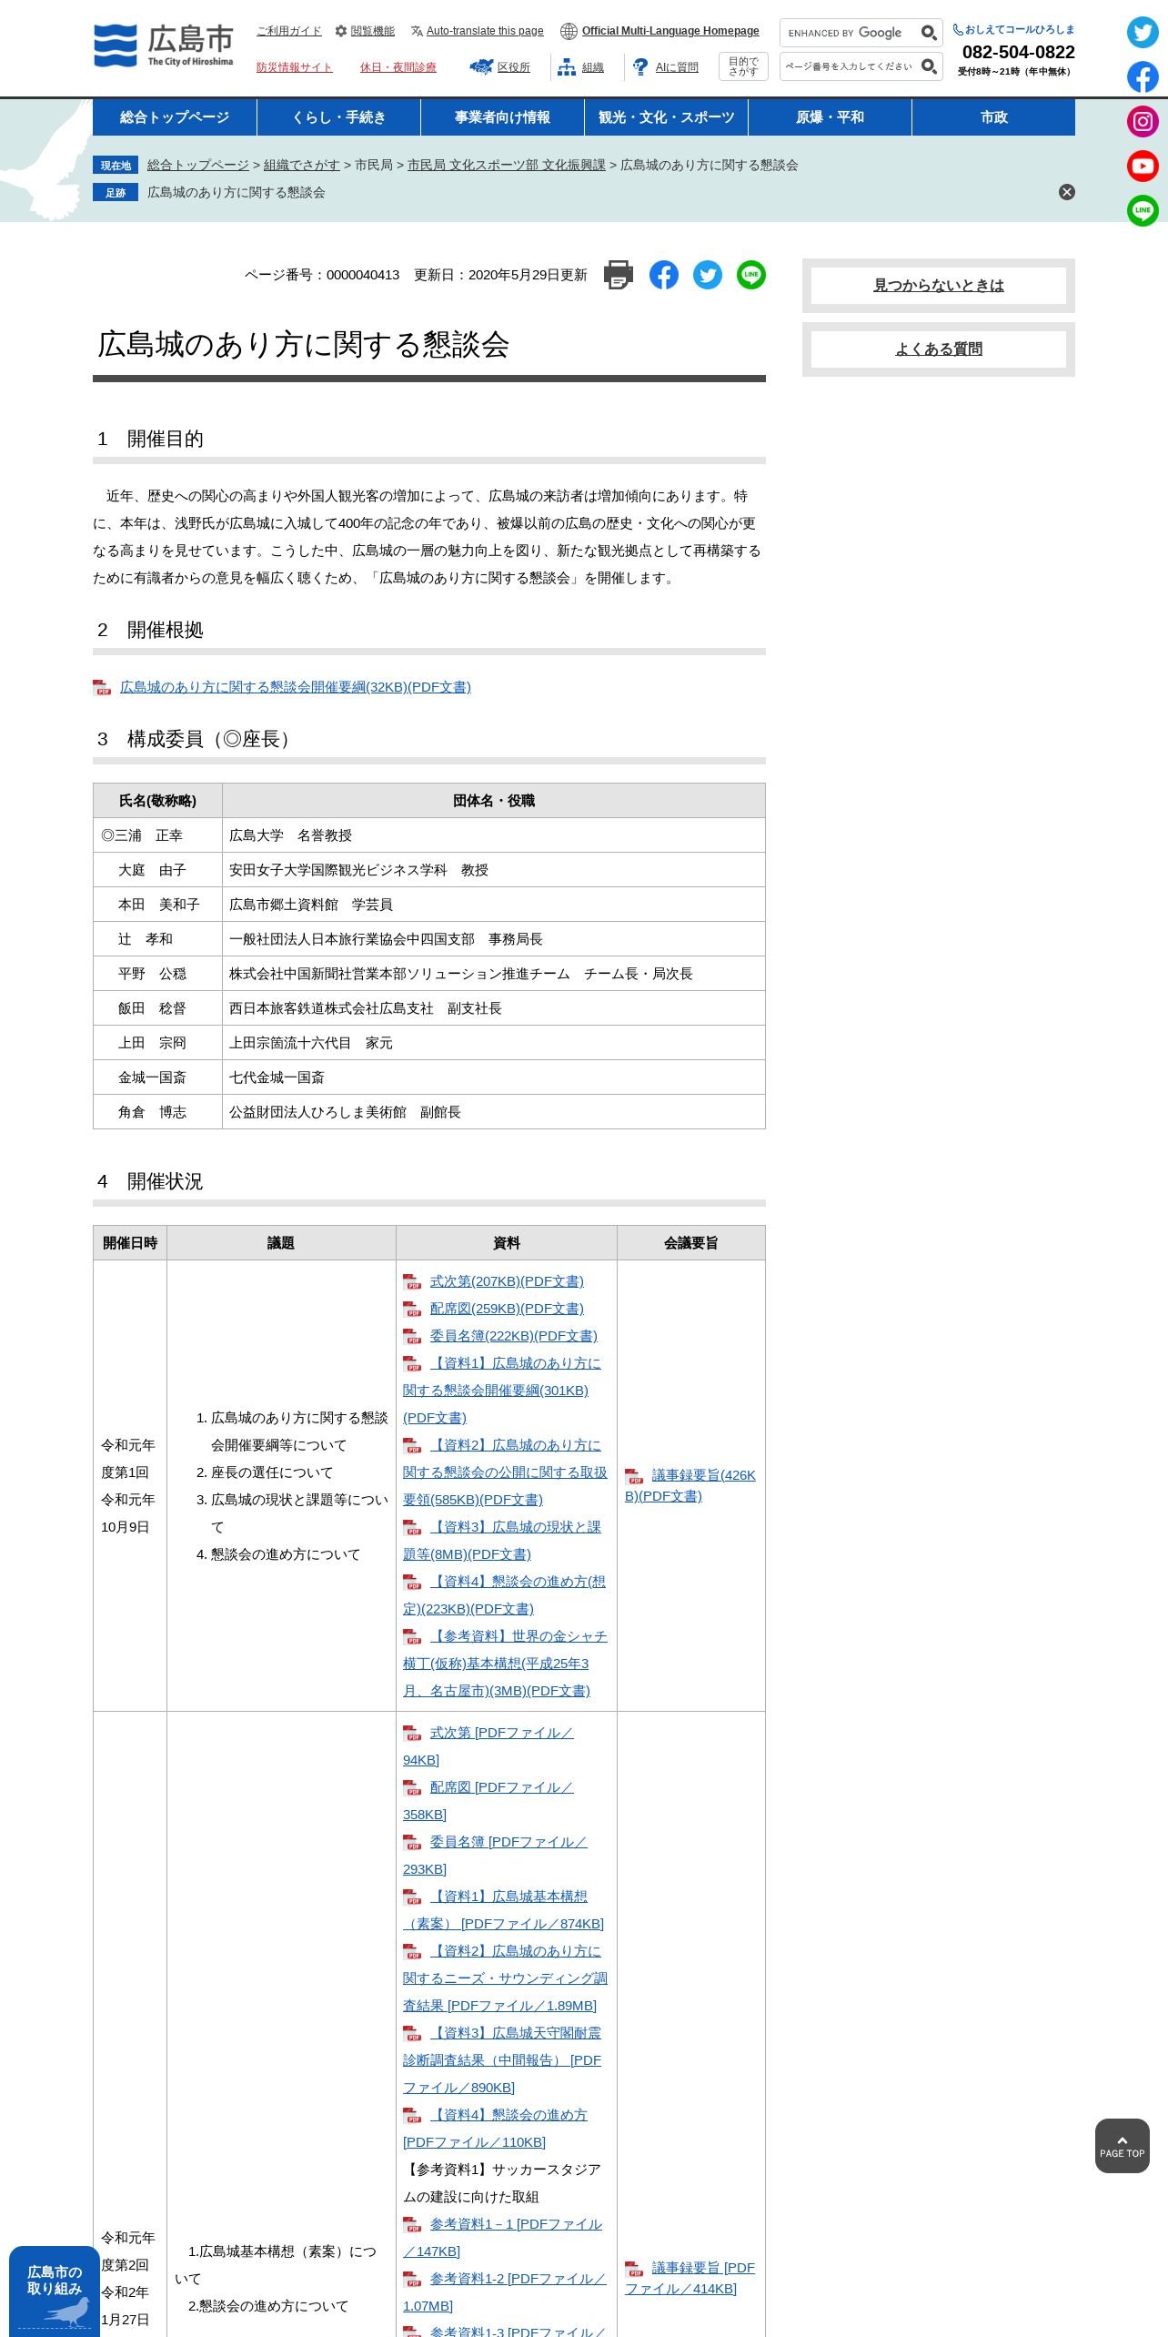Viewport: 1168px width, 2337px height.
Task: Click PDF icon beside 式次第(207KB)
Action: pos(412,1281)
